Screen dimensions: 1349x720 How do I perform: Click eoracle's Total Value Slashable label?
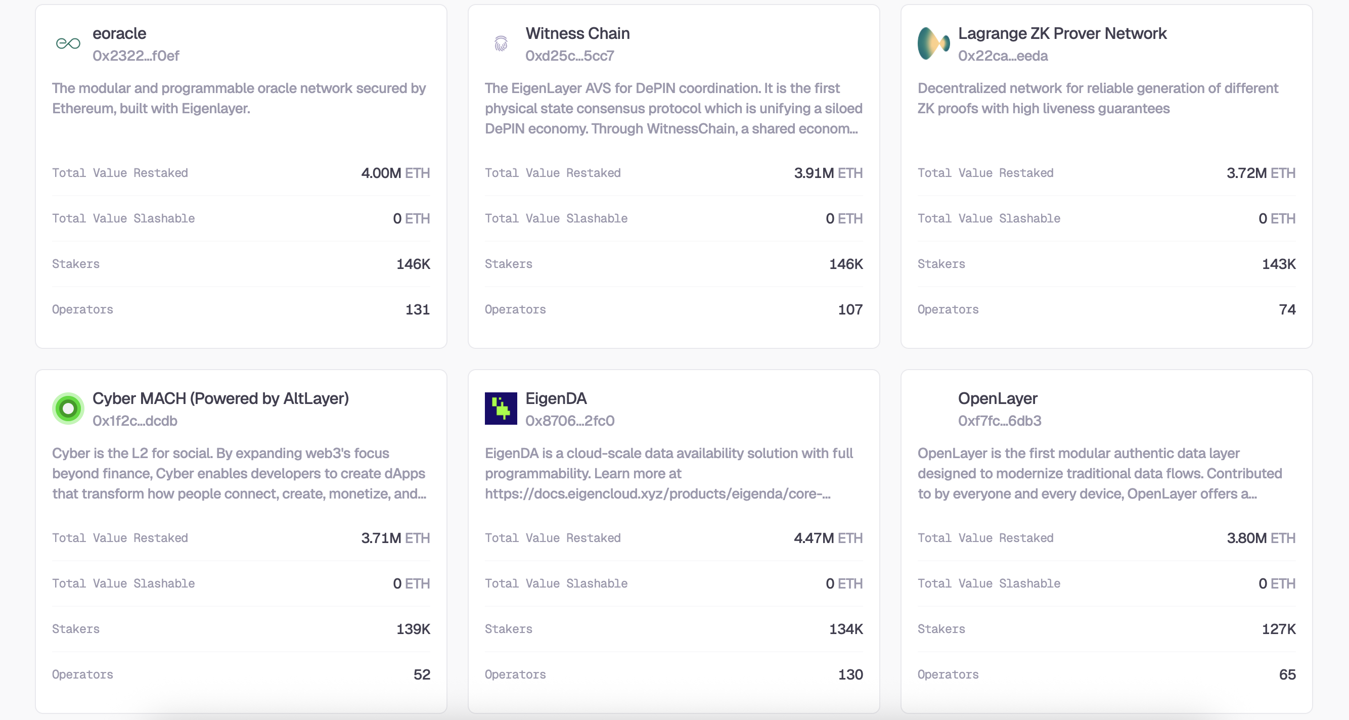tap(123, 219)
